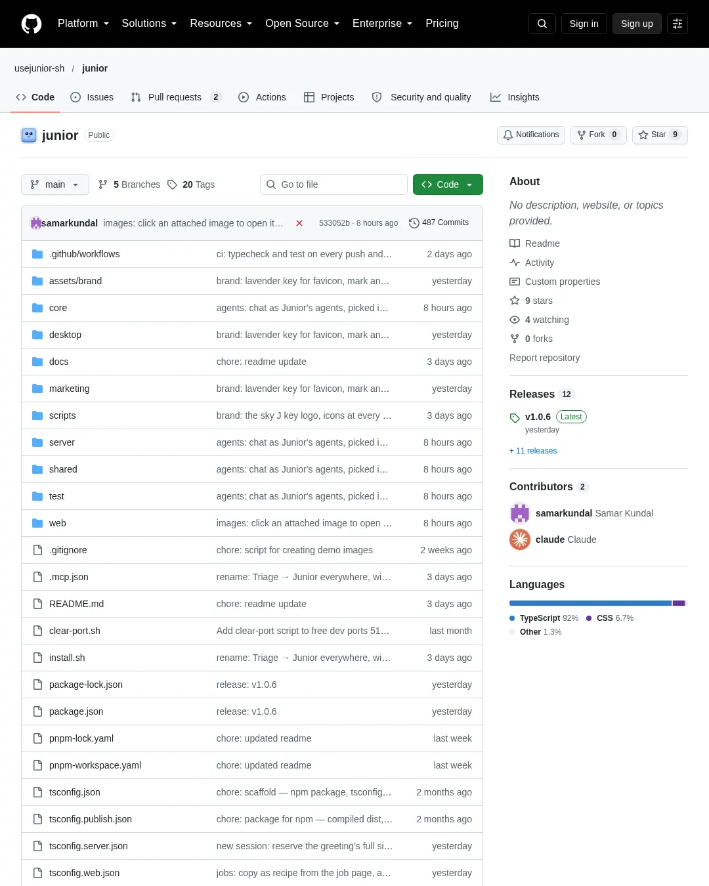Click the claude contributor avatar
The image size is (709, 886).
click(x=520, y=539)
